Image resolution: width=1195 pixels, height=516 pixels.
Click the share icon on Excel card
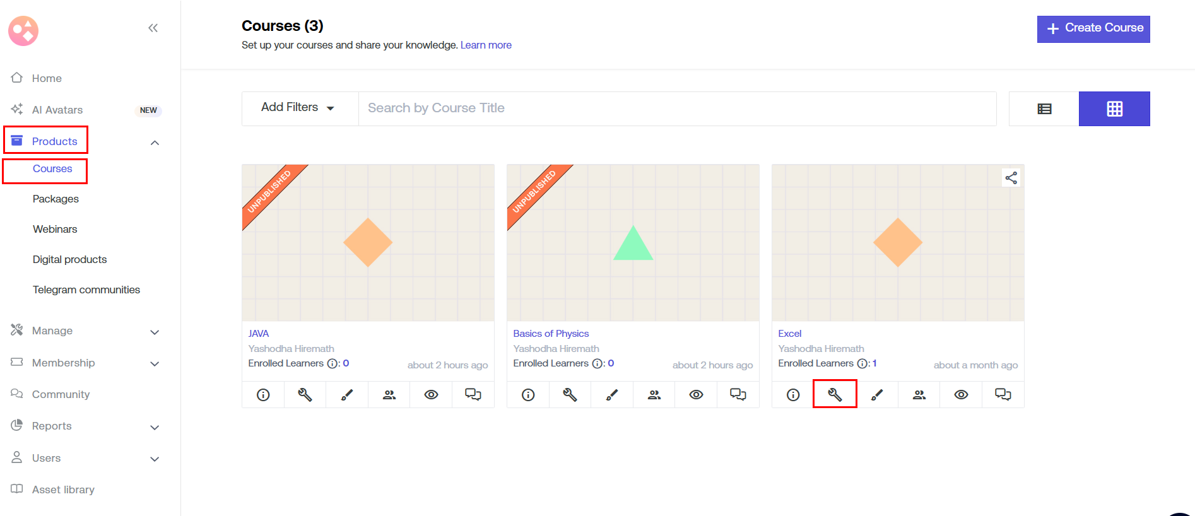coord(1011,178)
